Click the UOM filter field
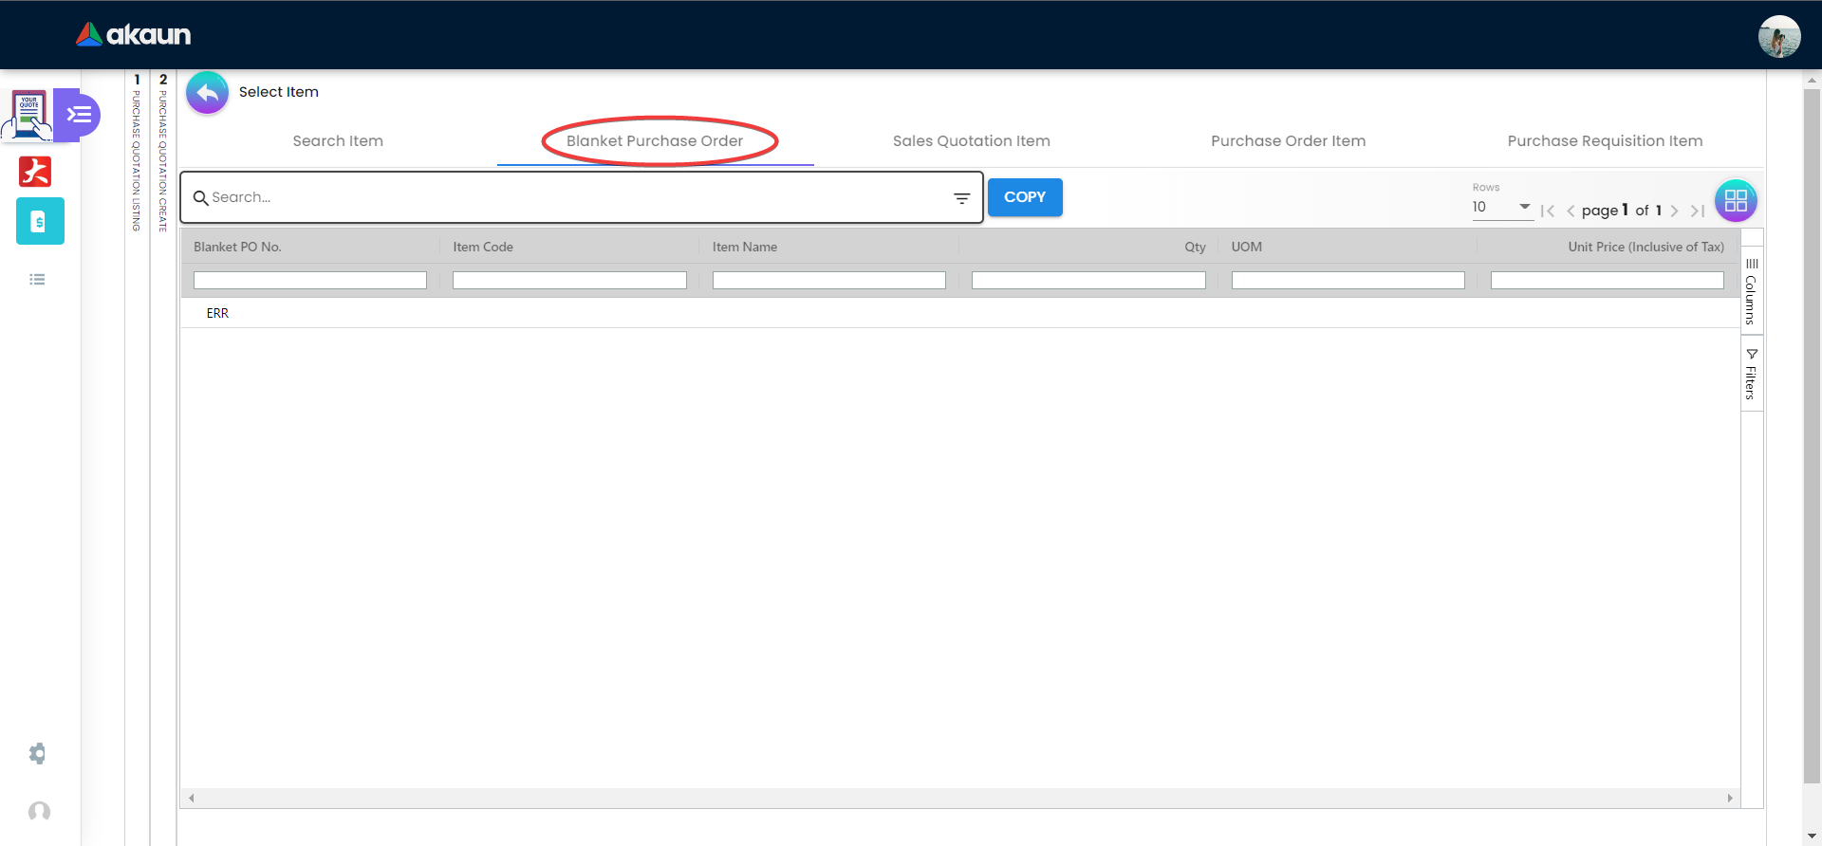This screenshot has height=846, width=1822. [x=1348, y=281]
